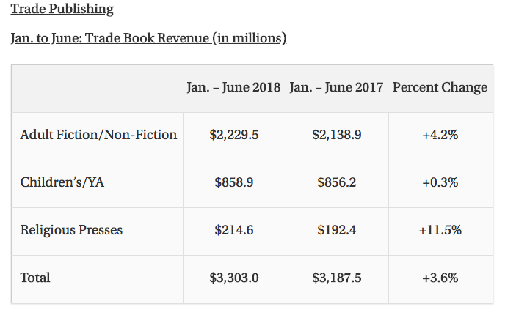Click the Trade Publishing heading link

click(x=62, y=10)
